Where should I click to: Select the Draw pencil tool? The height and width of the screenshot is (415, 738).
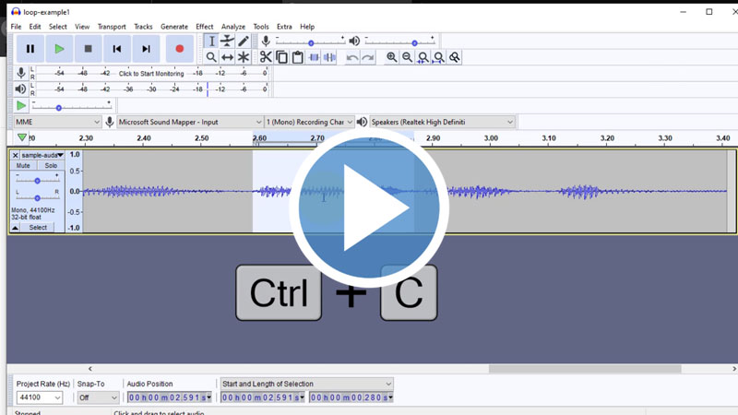pos(244,41)
